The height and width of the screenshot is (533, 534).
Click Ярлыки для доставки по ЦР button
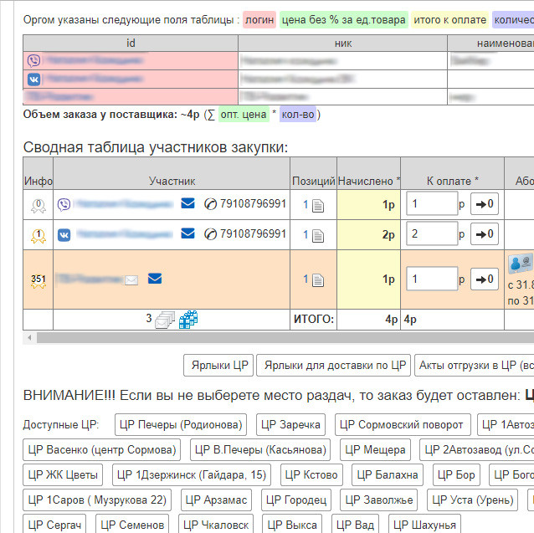333,365
